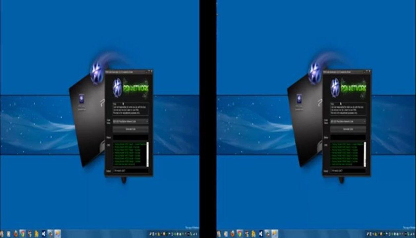Click dark blue-white taskbar icon on right screen
This screenshot has width=416, height=238.
click(x=261, y=234)
